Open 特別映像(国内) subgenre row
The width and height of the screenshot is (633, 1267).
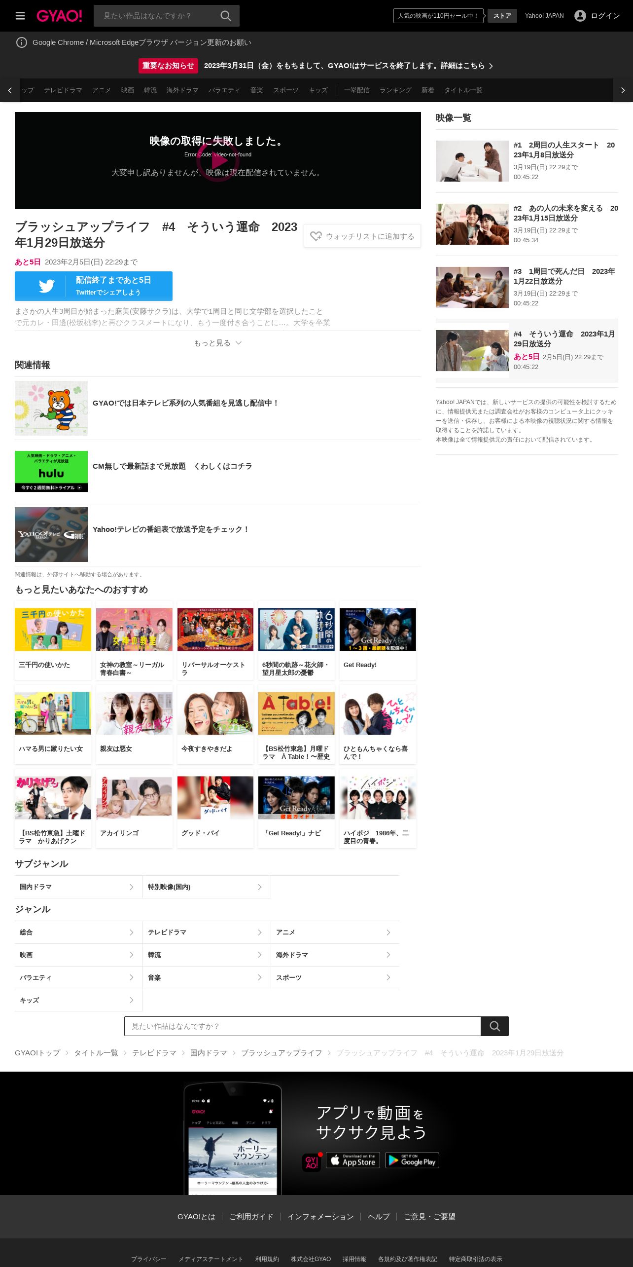click(207, 887)
